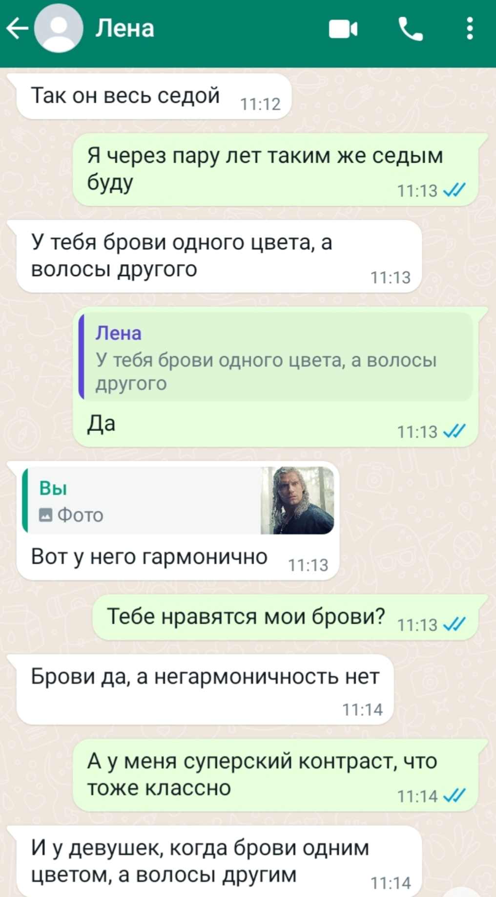Start a video call with Лена
The image size is (496, 897).
pyautogui.click(x=343, y=29)
